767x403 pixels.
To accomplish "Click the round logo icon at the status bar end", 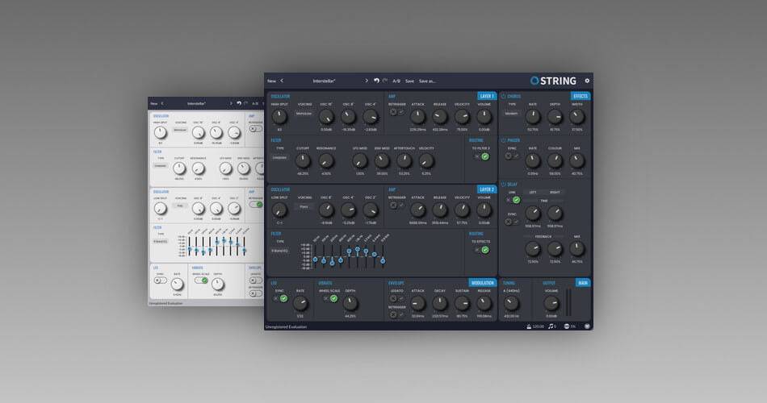I will point(587,326).
